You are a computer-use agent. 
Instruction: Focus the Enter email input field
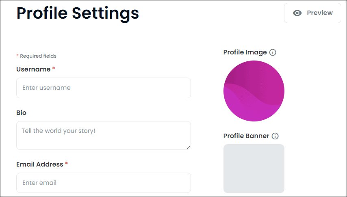tap(103, 183)
